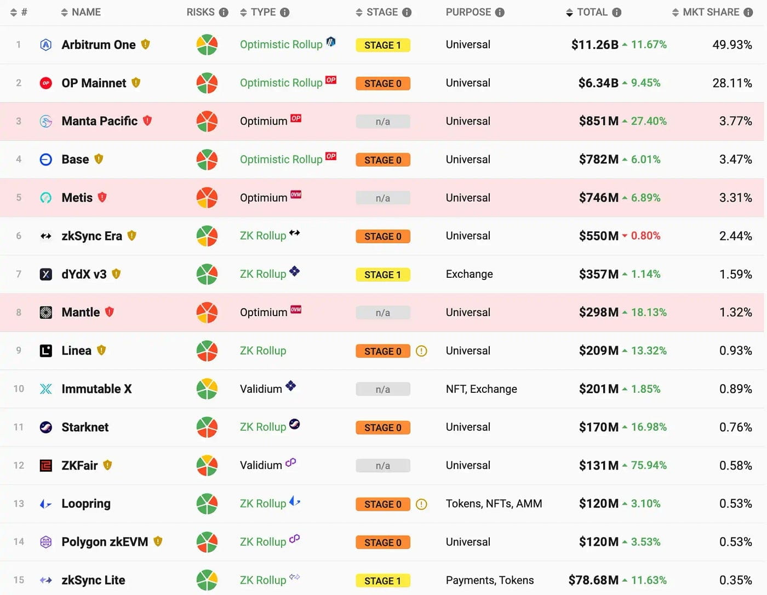Select the Mantle table row's total value
The height and width of the screenshot is (595, 767).
(x=598, y=312)
